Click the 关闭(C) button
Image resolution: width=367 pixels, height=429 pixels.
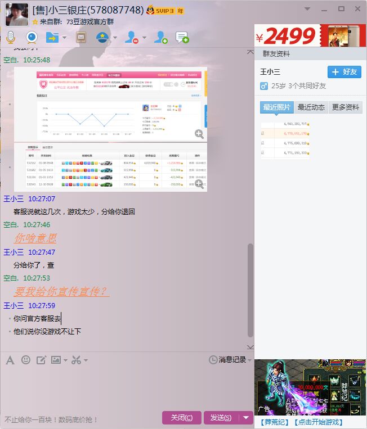click(x=182, y=418)
